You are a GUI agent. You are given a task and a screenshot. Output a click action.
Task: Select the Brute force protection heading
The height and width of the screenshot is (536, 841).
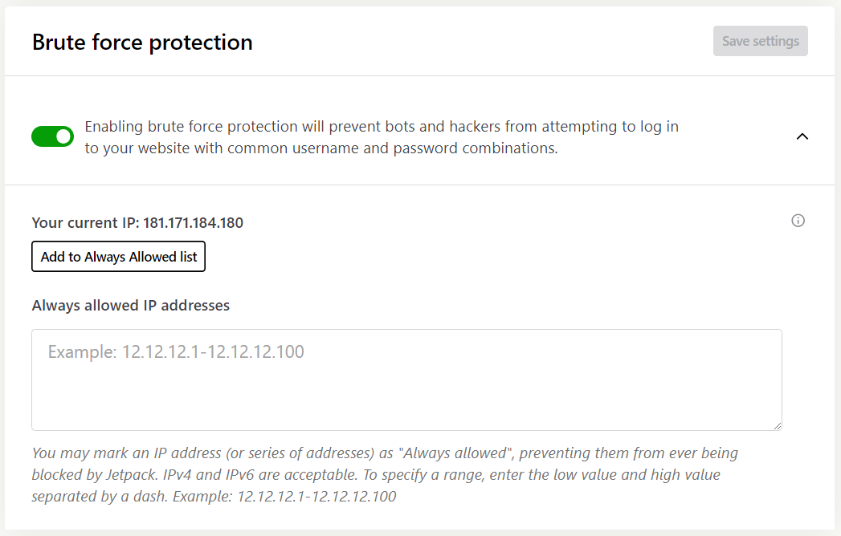click(142, 42)
